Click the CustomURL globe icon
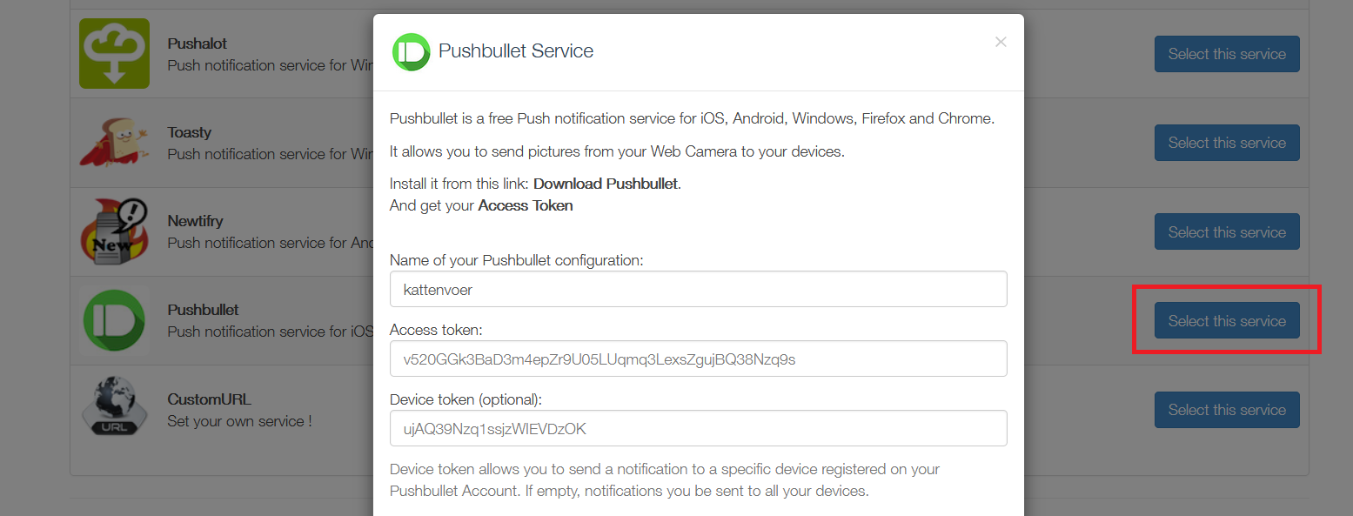 click(x=114, y=409)
